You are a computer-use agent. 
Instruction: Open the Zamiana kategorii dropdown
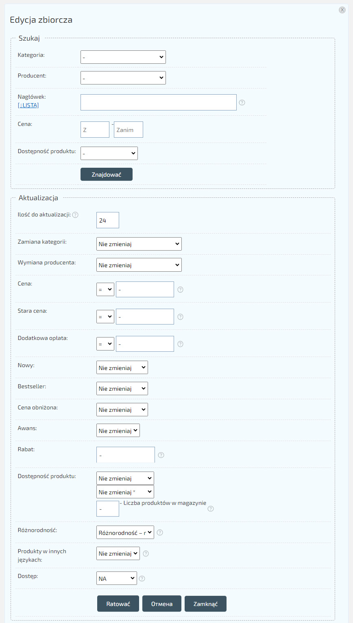click(139, 244)
